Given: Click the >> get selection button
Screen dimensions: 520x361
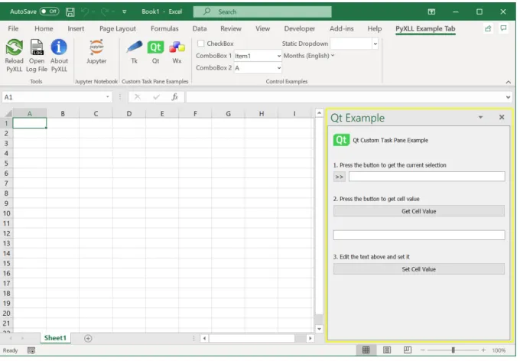Looking at the screenshot, I should [x=340, y=177].
